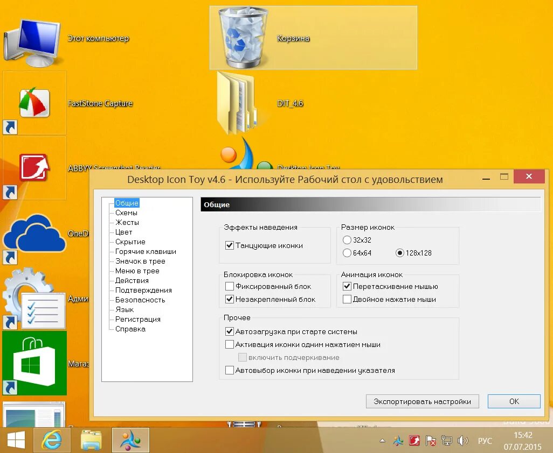Toggle Танцующие иконки checkbox
This screenshot has width=553, height=453.
pos(229,245)
